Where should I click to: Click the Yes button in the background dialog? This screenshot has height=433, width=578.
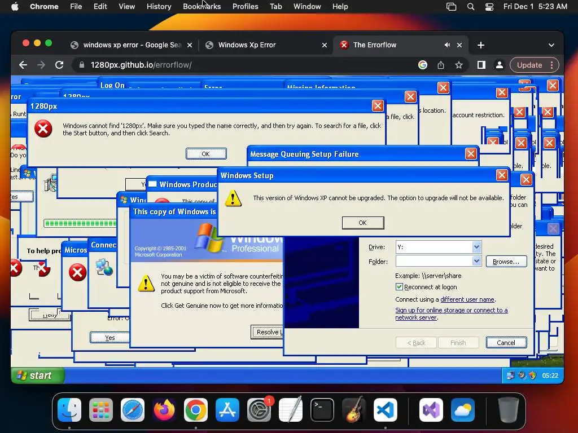click(x=110, y=338)
